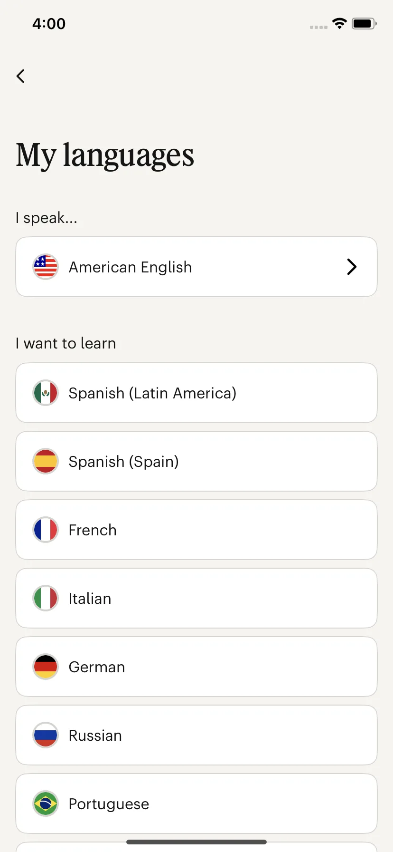Screen dimensions: 393x852
Task: Select Spanish (Latin America) to learn
Action: click(x=196, y=393)
